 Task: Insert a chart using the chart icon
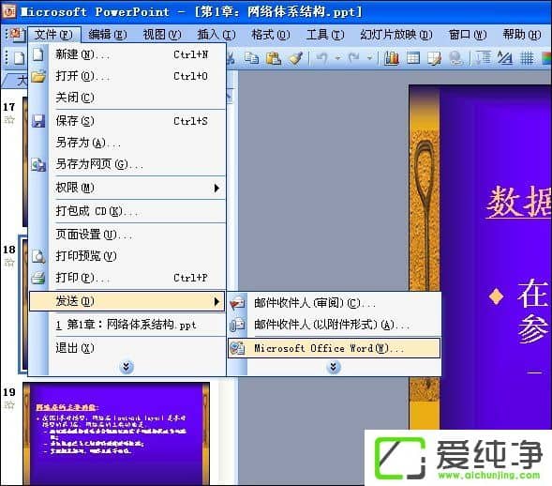coord(391,58)
